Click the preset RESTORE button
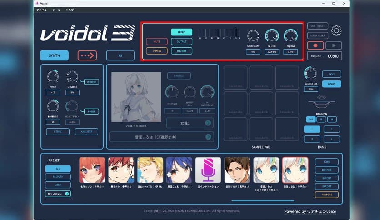Screen dimensions: 380x220 pyautogui.click(x=327, y=195)
